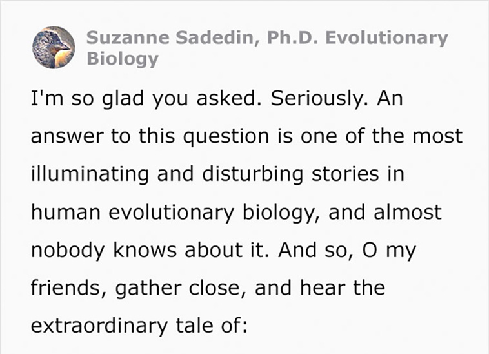489x354 pixels.
Task: Click the words "and almost" ending fourth line
Action: (x=384, y=212)
